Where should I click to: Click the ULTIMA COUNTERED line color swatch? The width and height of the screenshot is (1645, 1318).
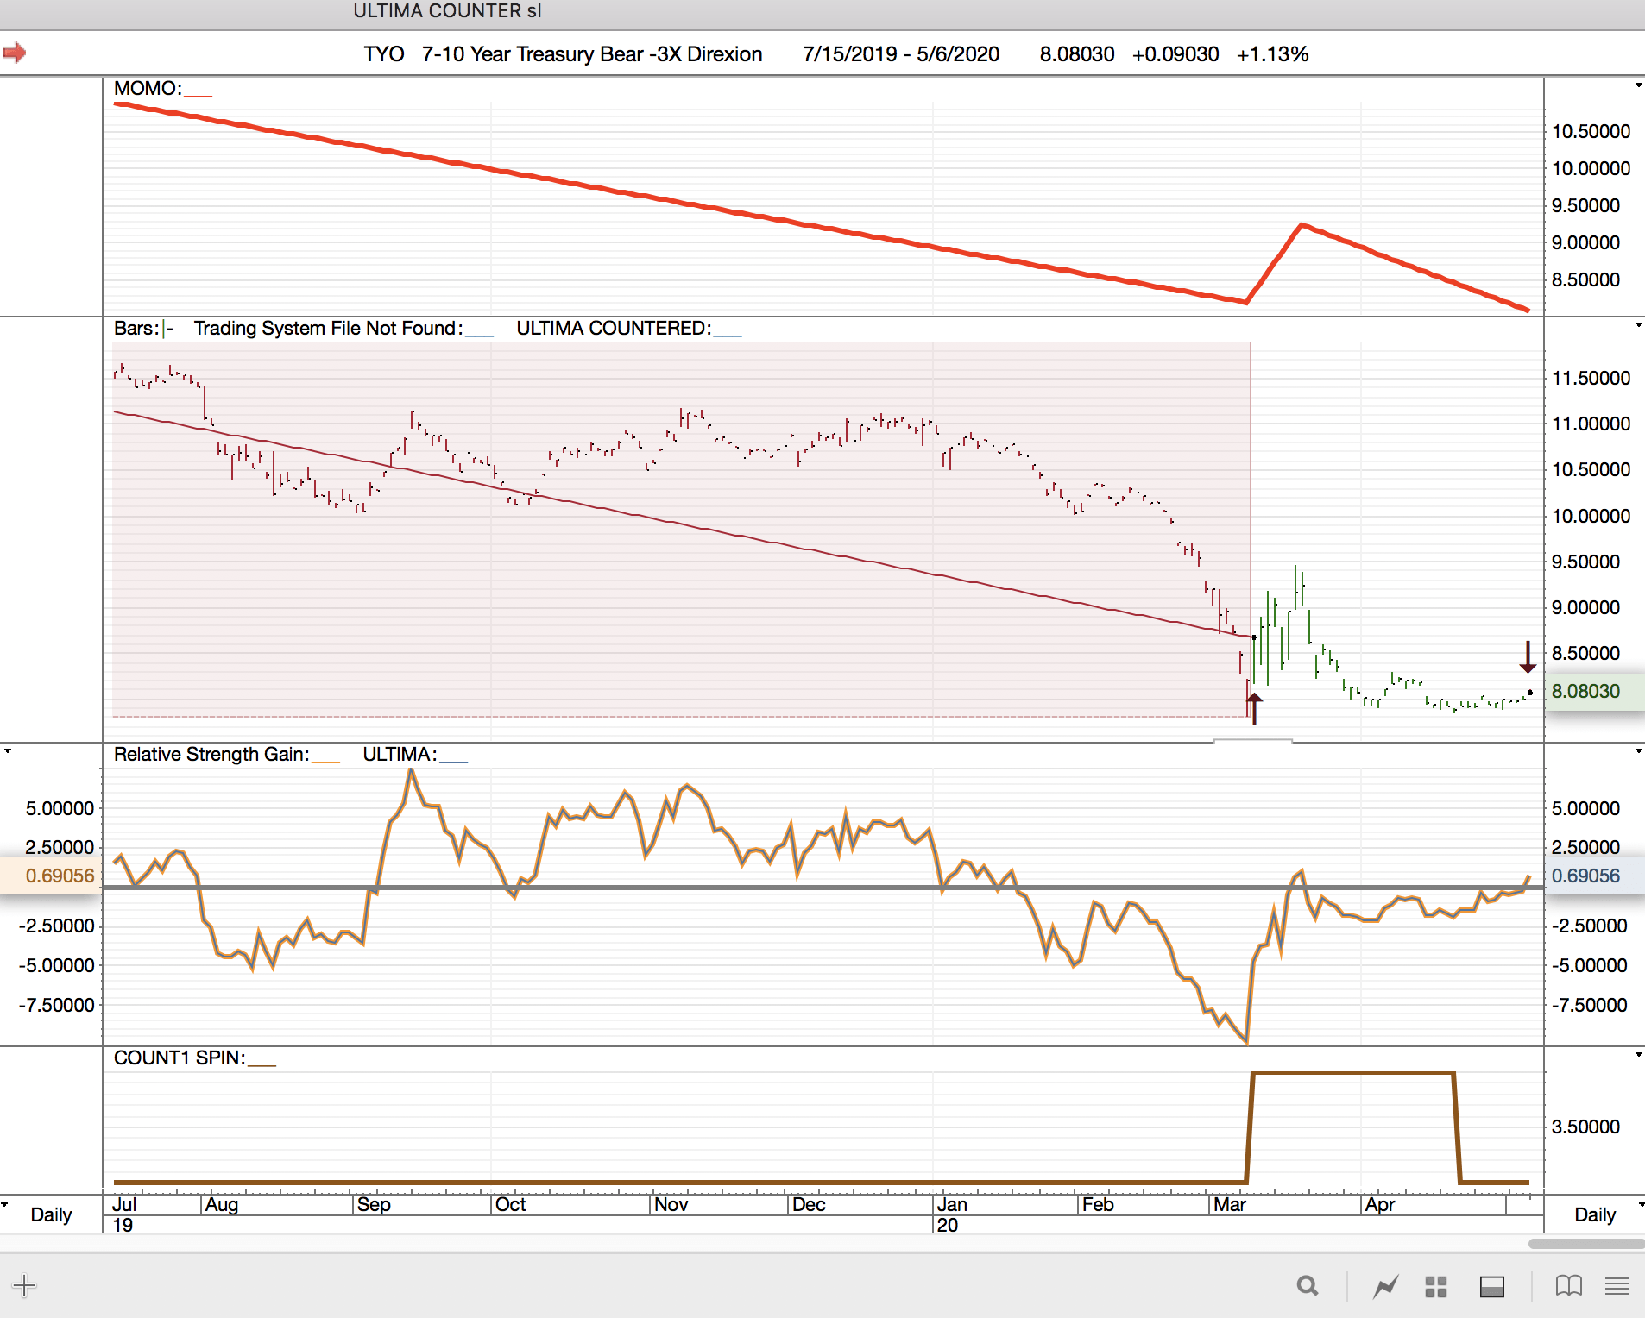tap(728, 335)
